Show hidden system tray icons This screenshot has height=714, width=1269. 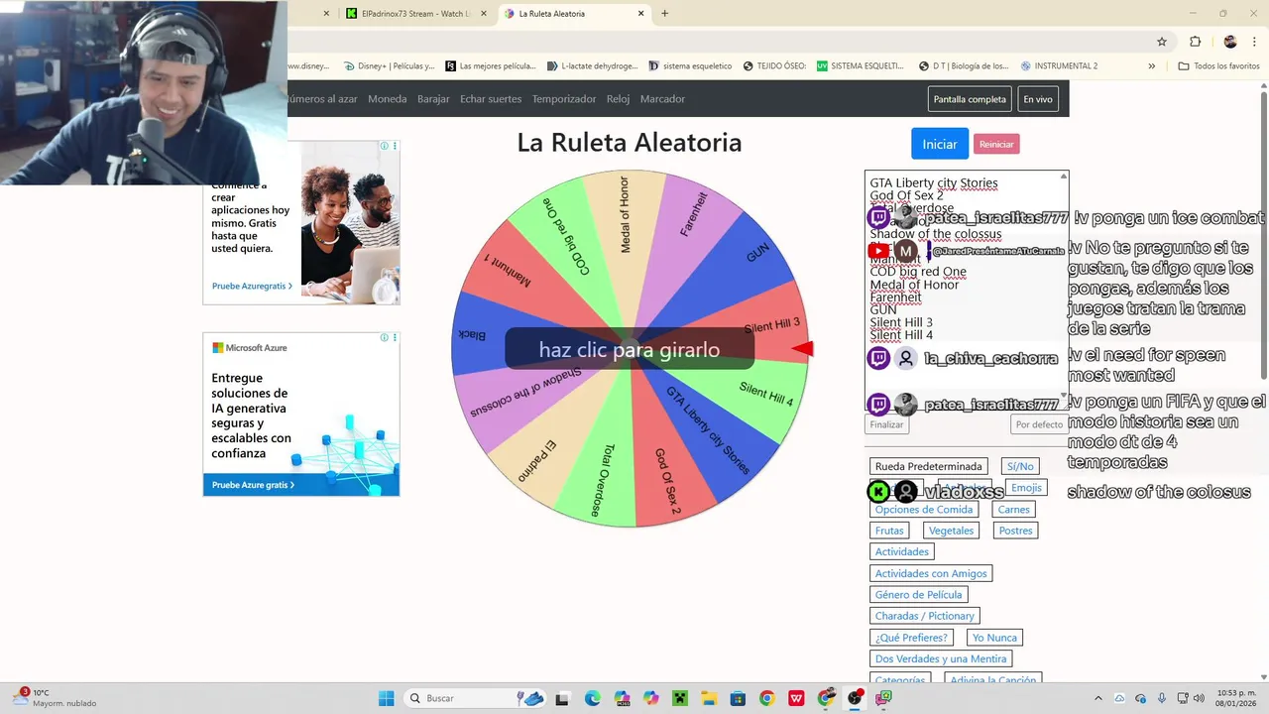(1099, 698)
